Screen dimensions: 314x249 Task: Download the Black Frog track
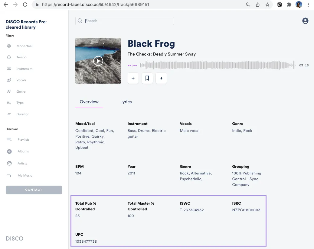(161, 78)
